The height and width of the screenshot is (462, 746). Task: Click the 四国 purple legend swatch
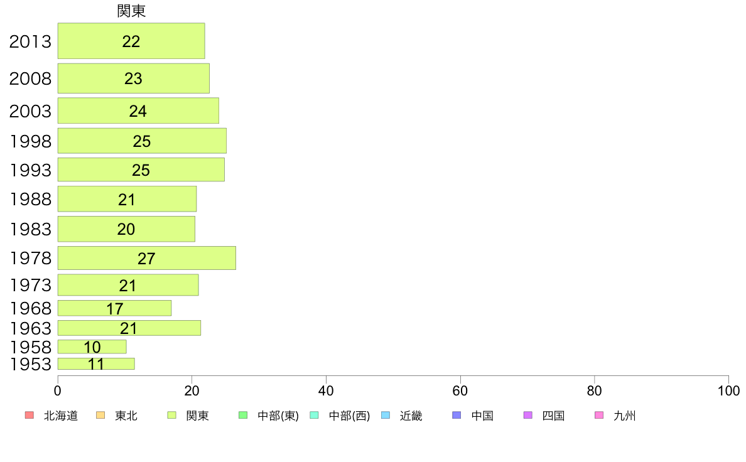(x=528, y=416)
